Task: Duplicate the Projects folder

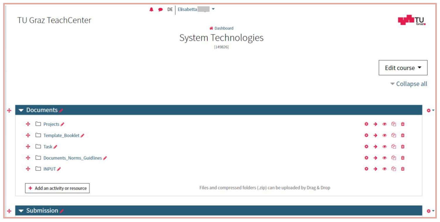Action: click(394, 124)
